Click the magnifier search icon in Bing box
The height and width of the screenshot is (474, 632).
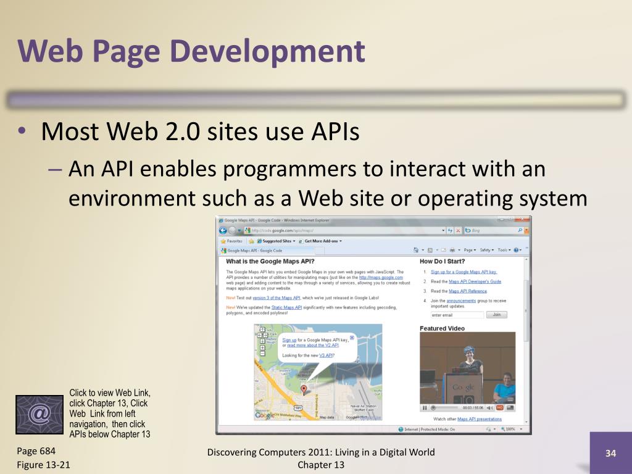(x=520, y=231)
